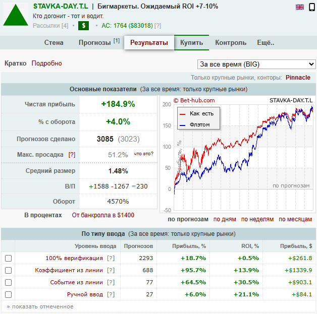This screenshot has height=314, width=317.
Task: Open the За все время (BIG) dropdown
Action: tap(256, 64)
